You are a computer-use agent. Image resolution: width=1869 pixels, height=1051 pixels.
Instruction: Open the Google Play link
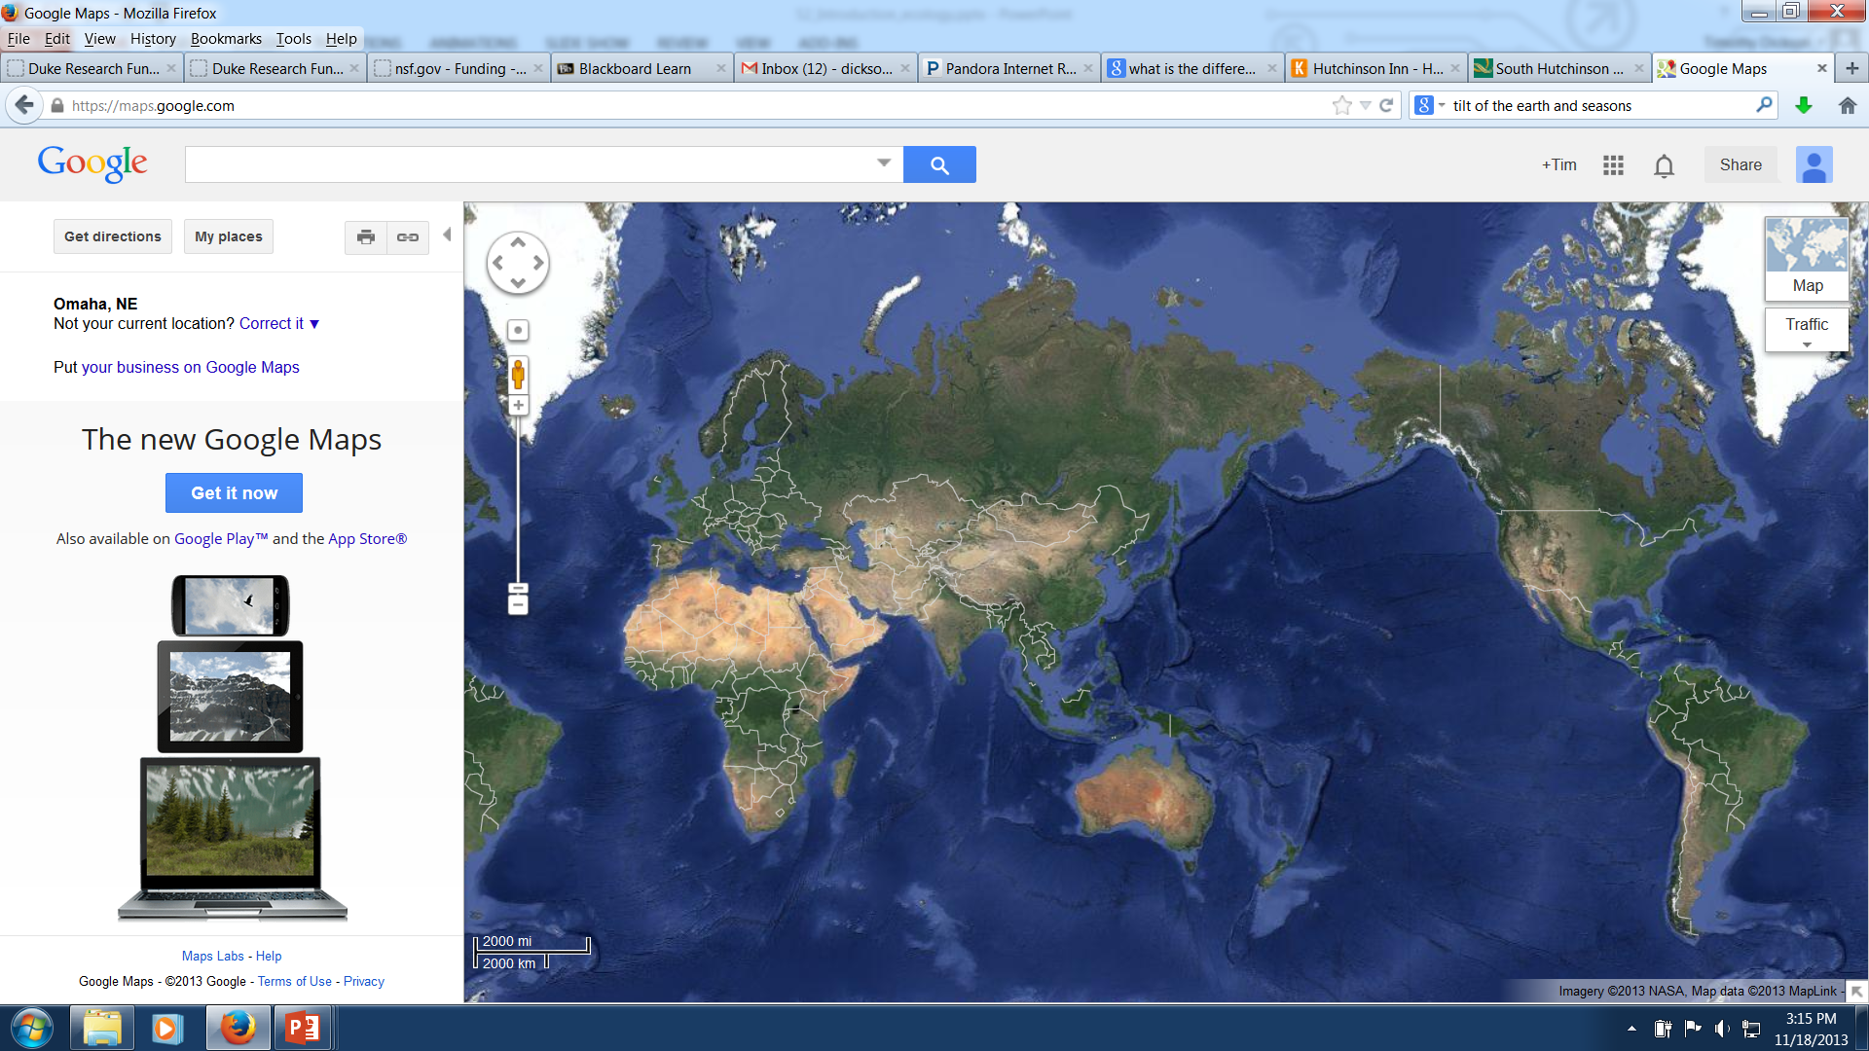click(221, 539)
